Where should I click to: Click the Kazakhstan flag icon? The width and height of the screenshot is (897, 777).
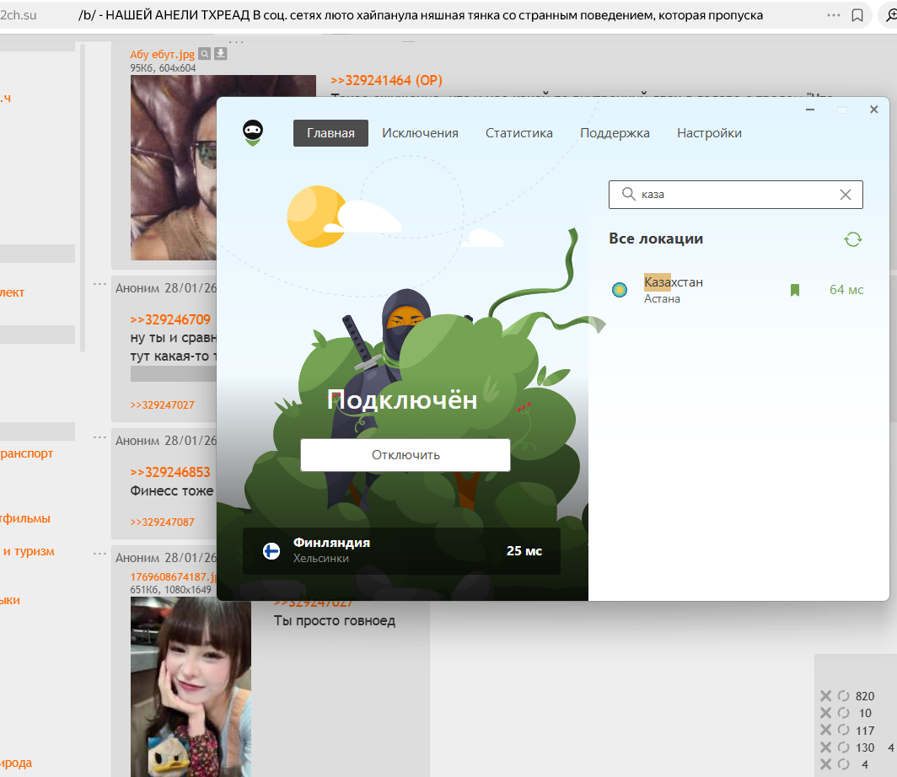tap(620, 290)
